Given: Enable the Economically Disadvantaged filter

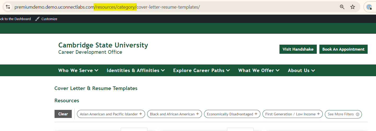Looking at the screenshot, I should click(x=232, y=114).
